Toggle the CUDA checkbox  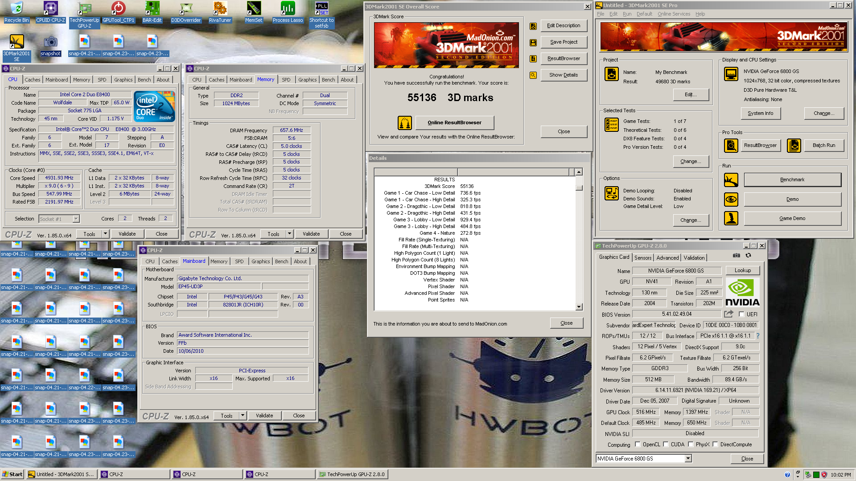click(666, 444)
